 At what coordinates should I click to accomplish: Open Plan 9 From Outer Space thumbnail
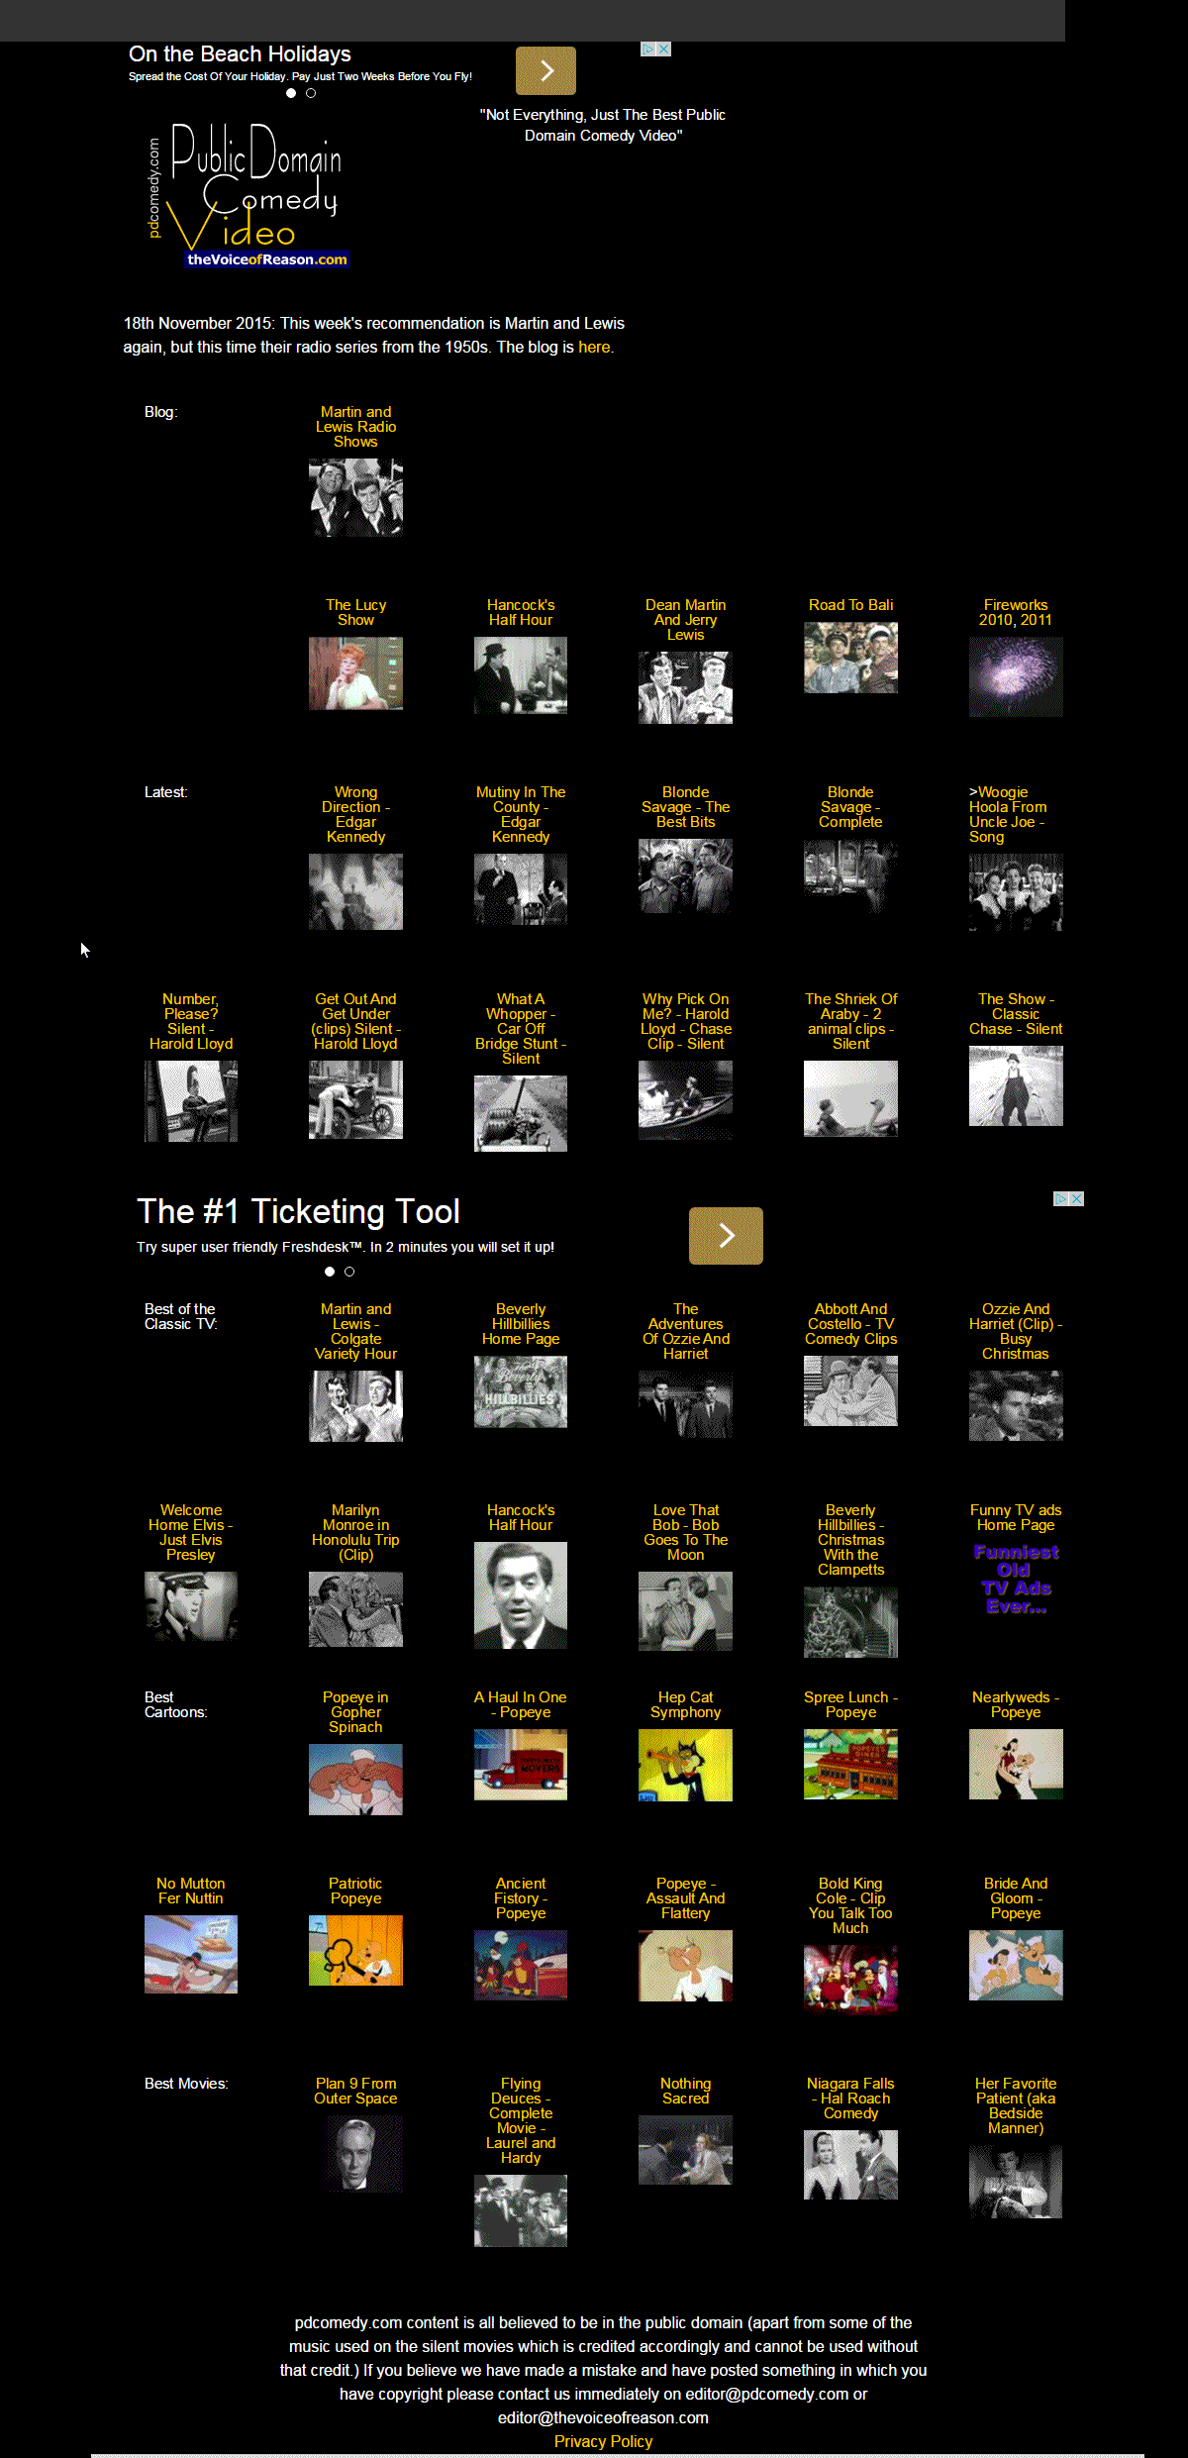pyautogui.click(x=355, y=2155)
